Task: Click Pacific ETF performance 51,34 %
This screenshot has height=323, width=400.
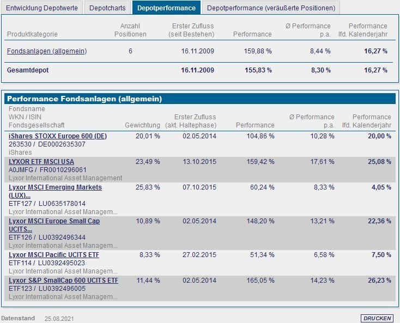Action: coord(262,255)
